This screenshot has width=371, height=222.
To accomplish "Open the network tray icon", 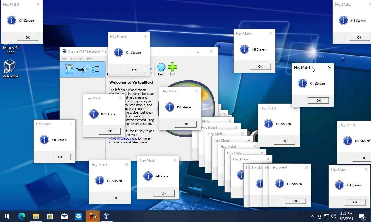I will [327, 216].
